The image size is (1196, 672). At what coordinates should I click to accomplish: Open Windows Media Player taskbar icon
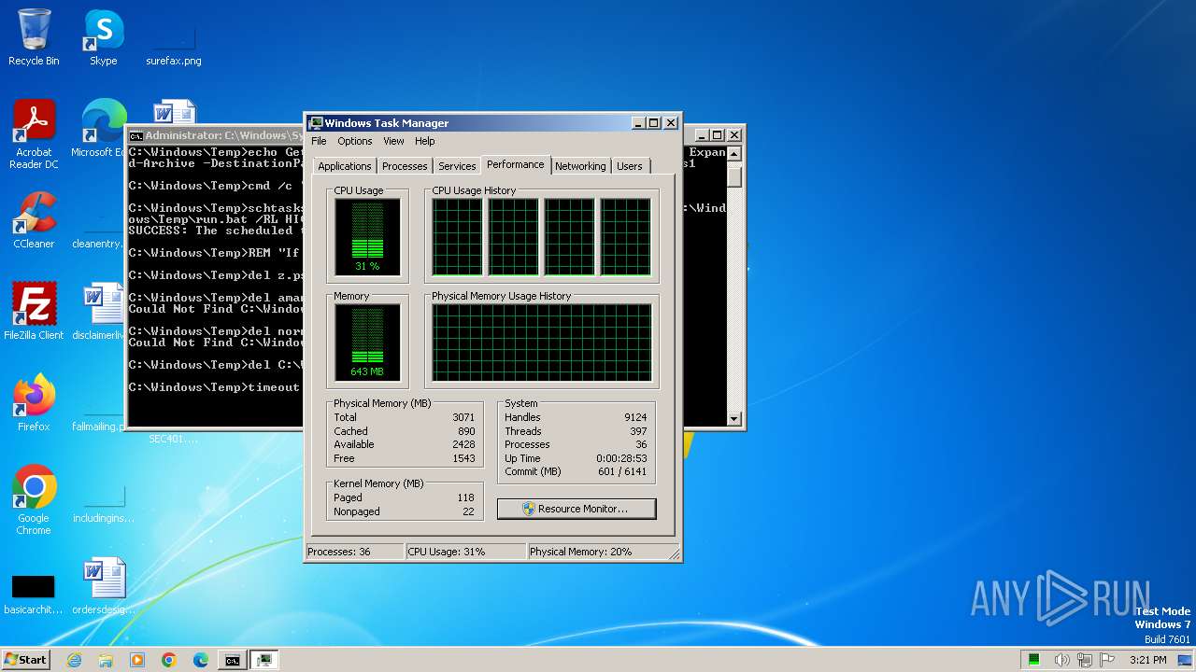point(137,660)
